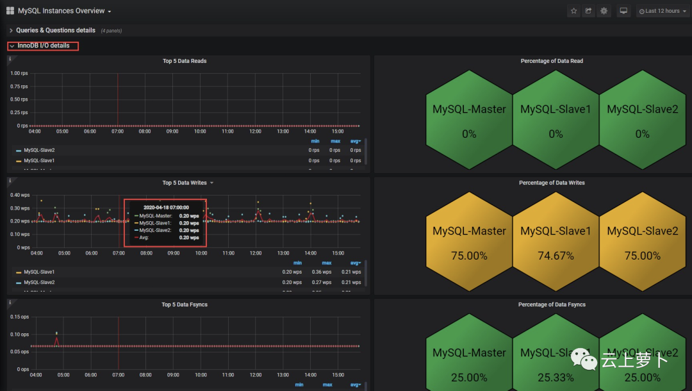The width and height of the screenshot is (692, 391).
Task: Toggle MySQL-Slave2 series in Data Reads legend
Action: tap(39, 150)
